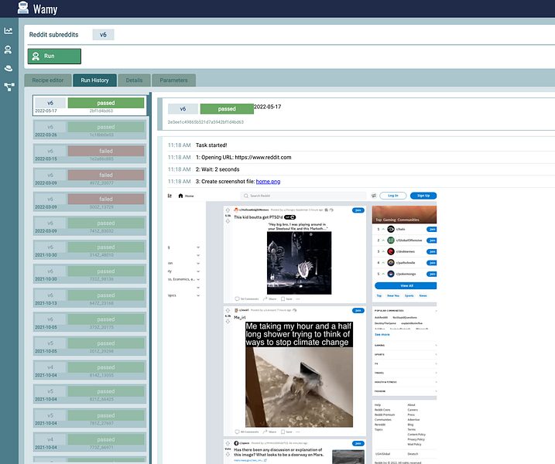Click the 2022-05-17 date in run details

(268, 107)
